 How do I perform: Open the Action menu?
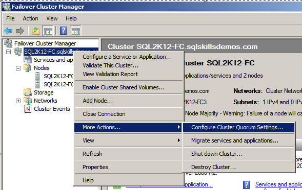tap(30, 18)
